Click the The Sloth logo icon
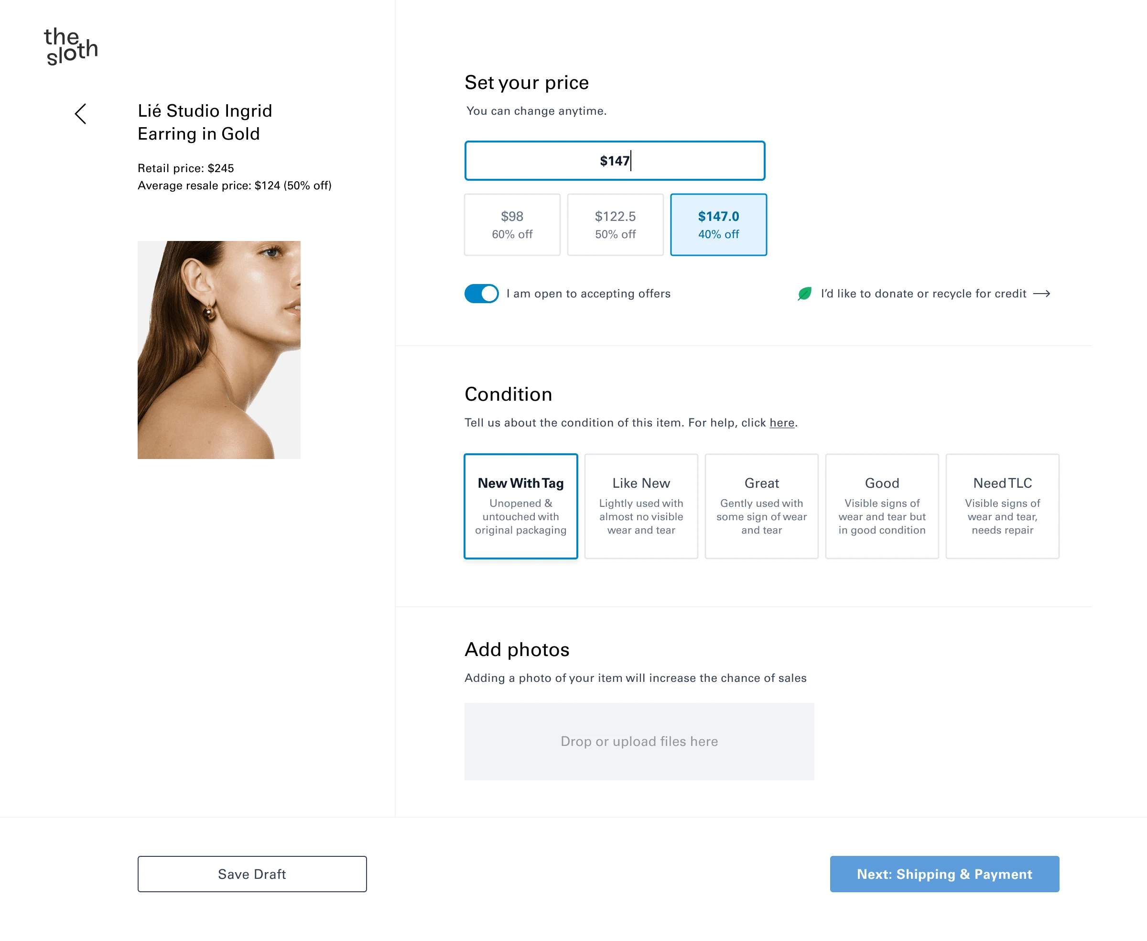The height and width of the screenshot is (941, 1147). point(72,44)
